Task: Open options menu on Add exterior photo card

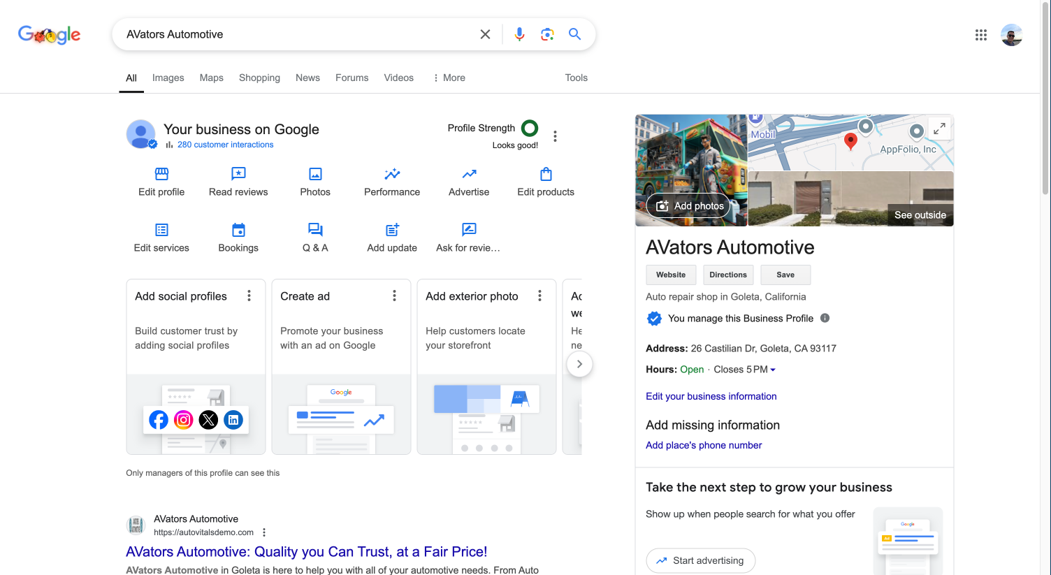Action: [539, 296]
